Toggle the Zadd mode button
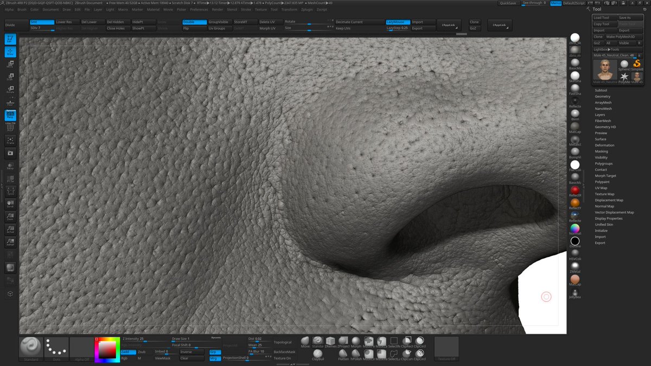651x366 pixels. pos(128,352)
